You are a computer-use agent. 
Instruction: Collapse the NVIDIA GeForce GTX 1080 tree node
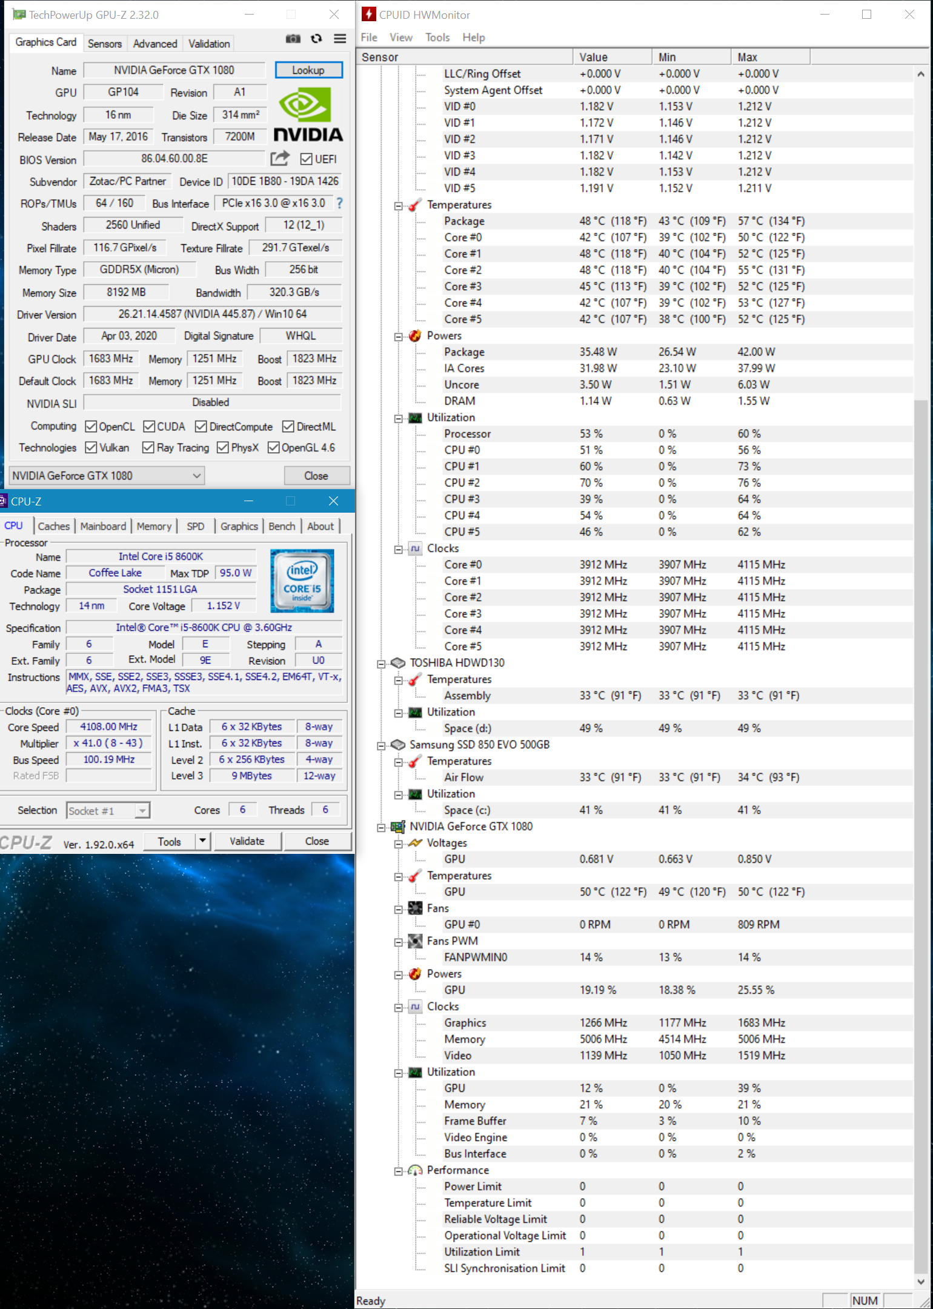pos(381,827)
